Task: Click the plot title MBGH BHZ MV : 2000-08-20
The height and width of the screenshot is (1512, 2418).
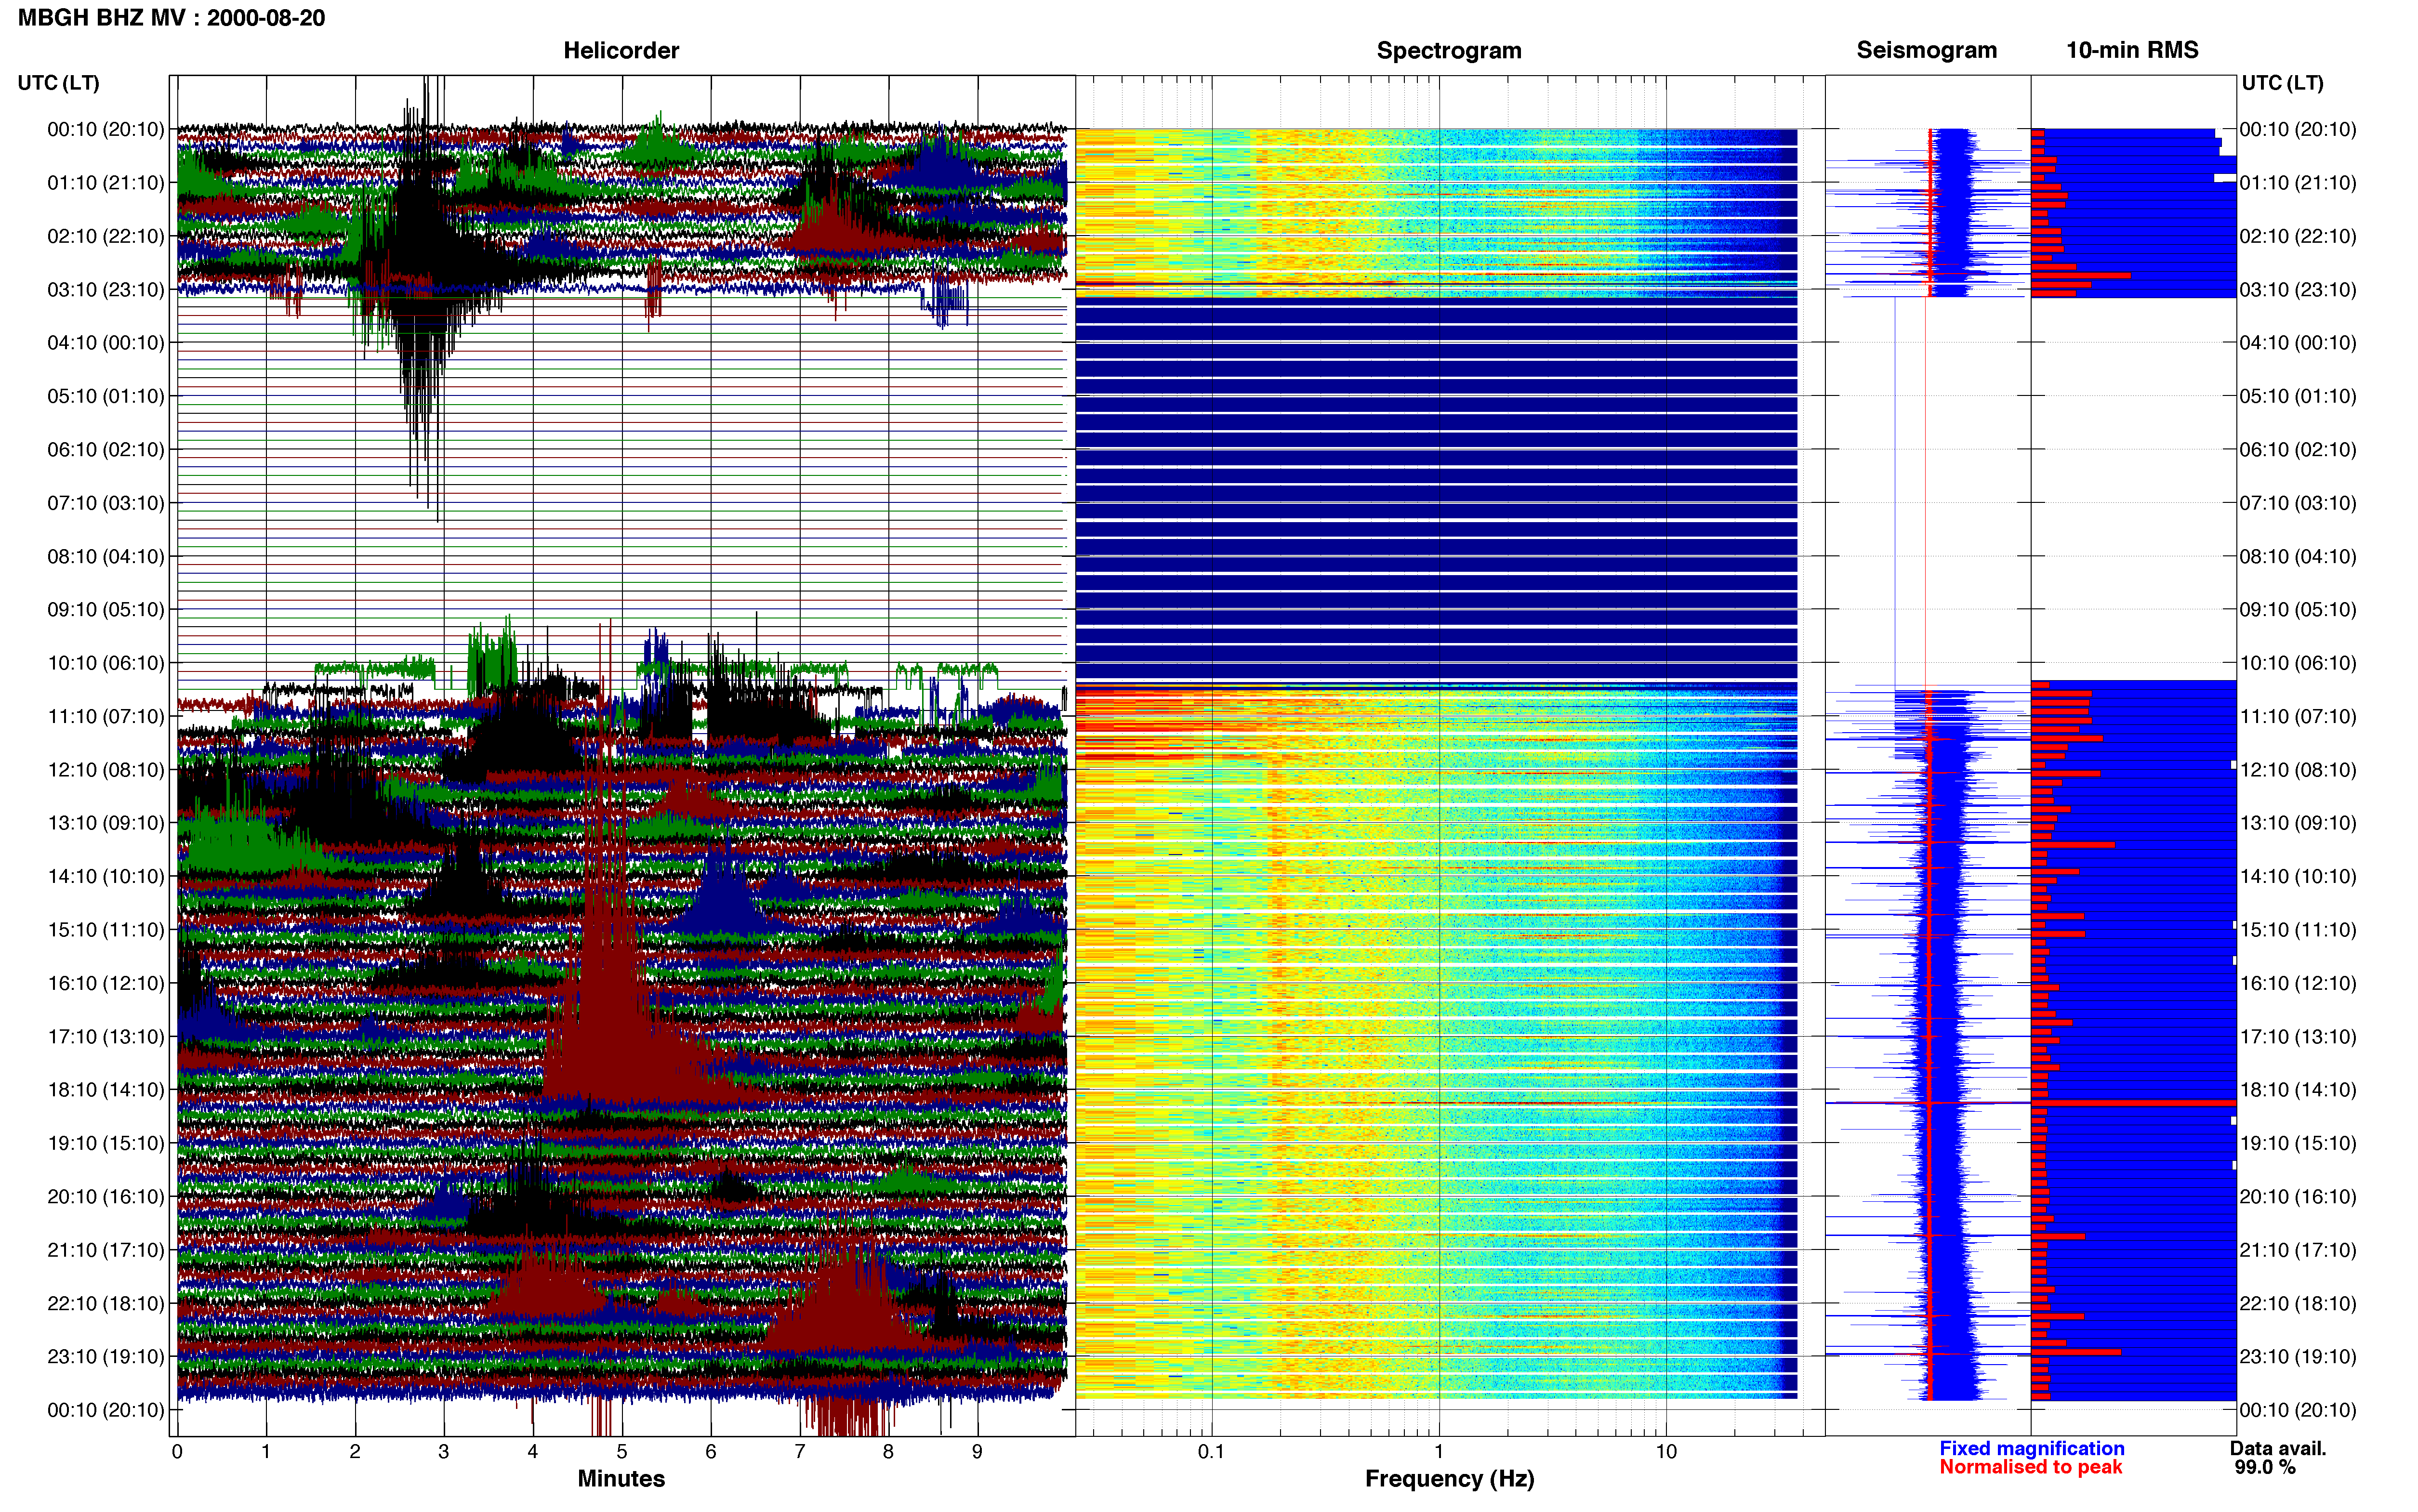Action: click(171, 18)
